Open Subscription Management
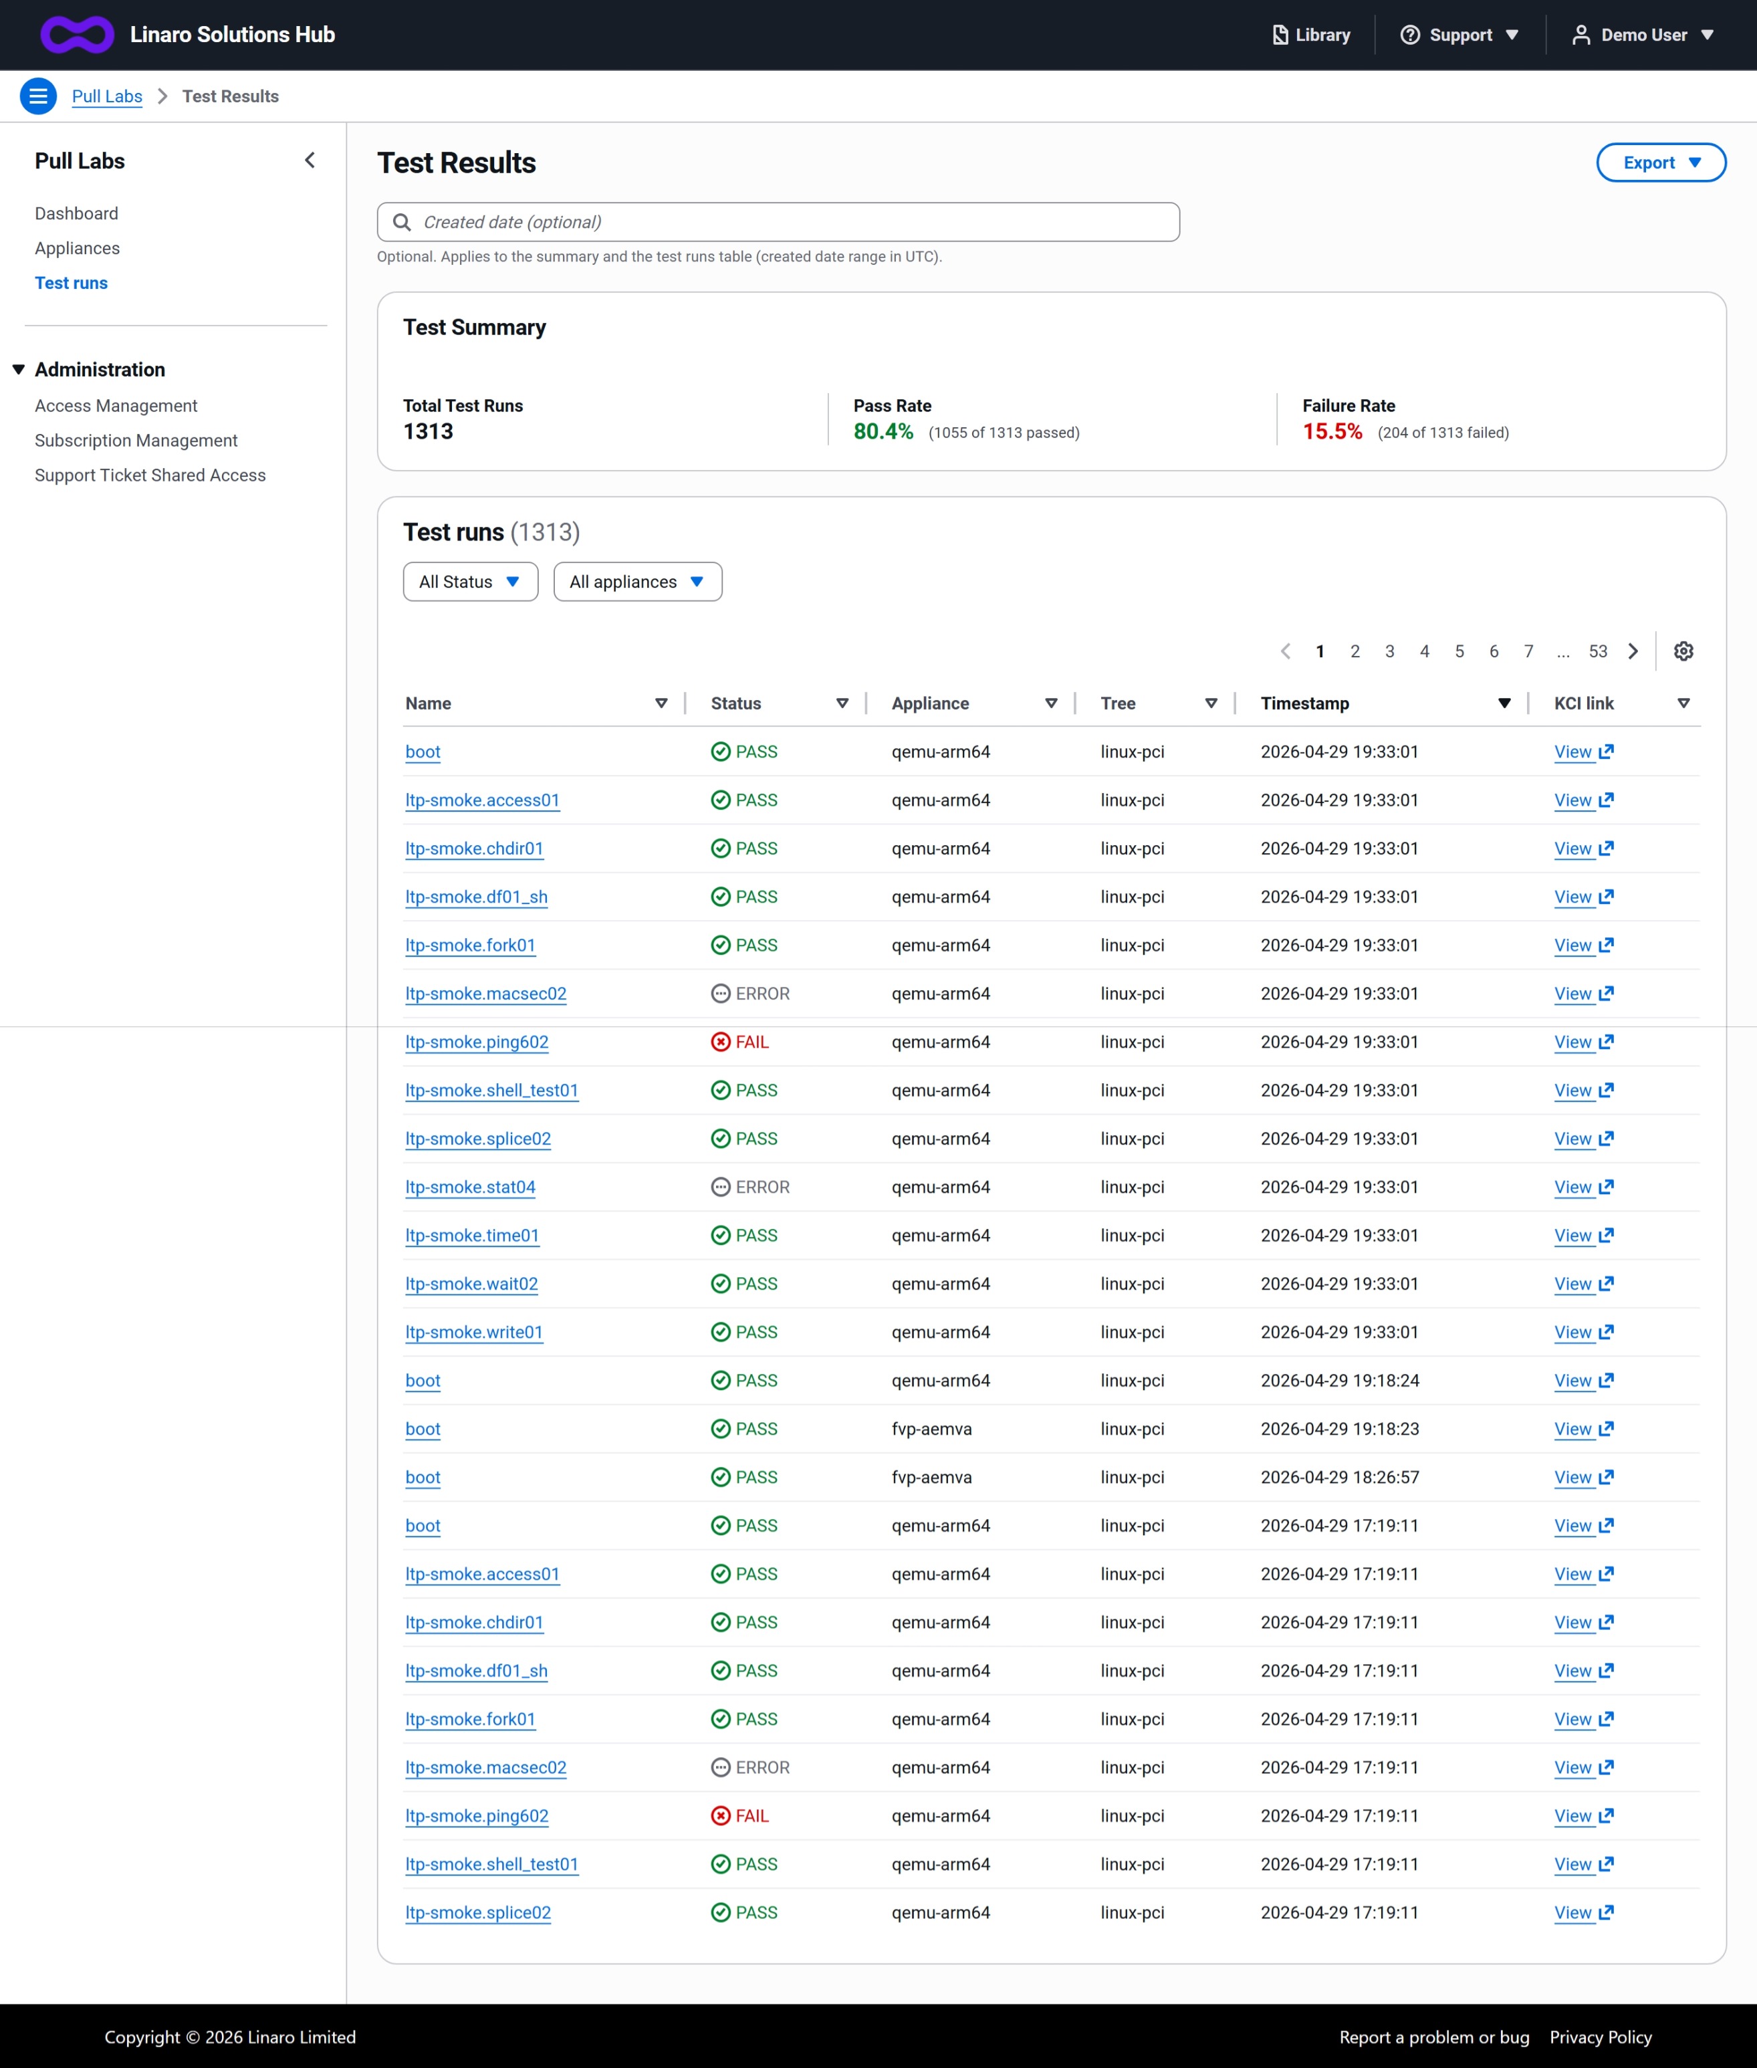The width and height of the screenshot is (1757, 2068). click(136, 441)
